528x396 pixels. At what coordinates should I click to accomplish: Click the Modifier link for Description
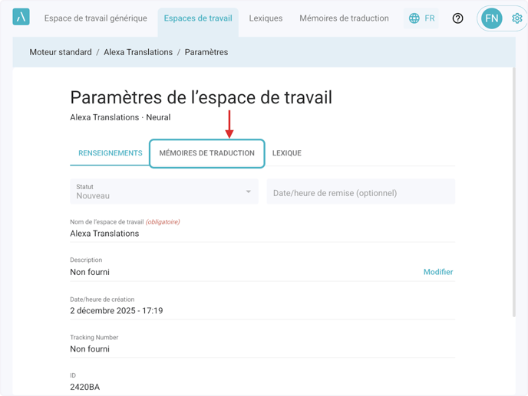tap(437, 272)
